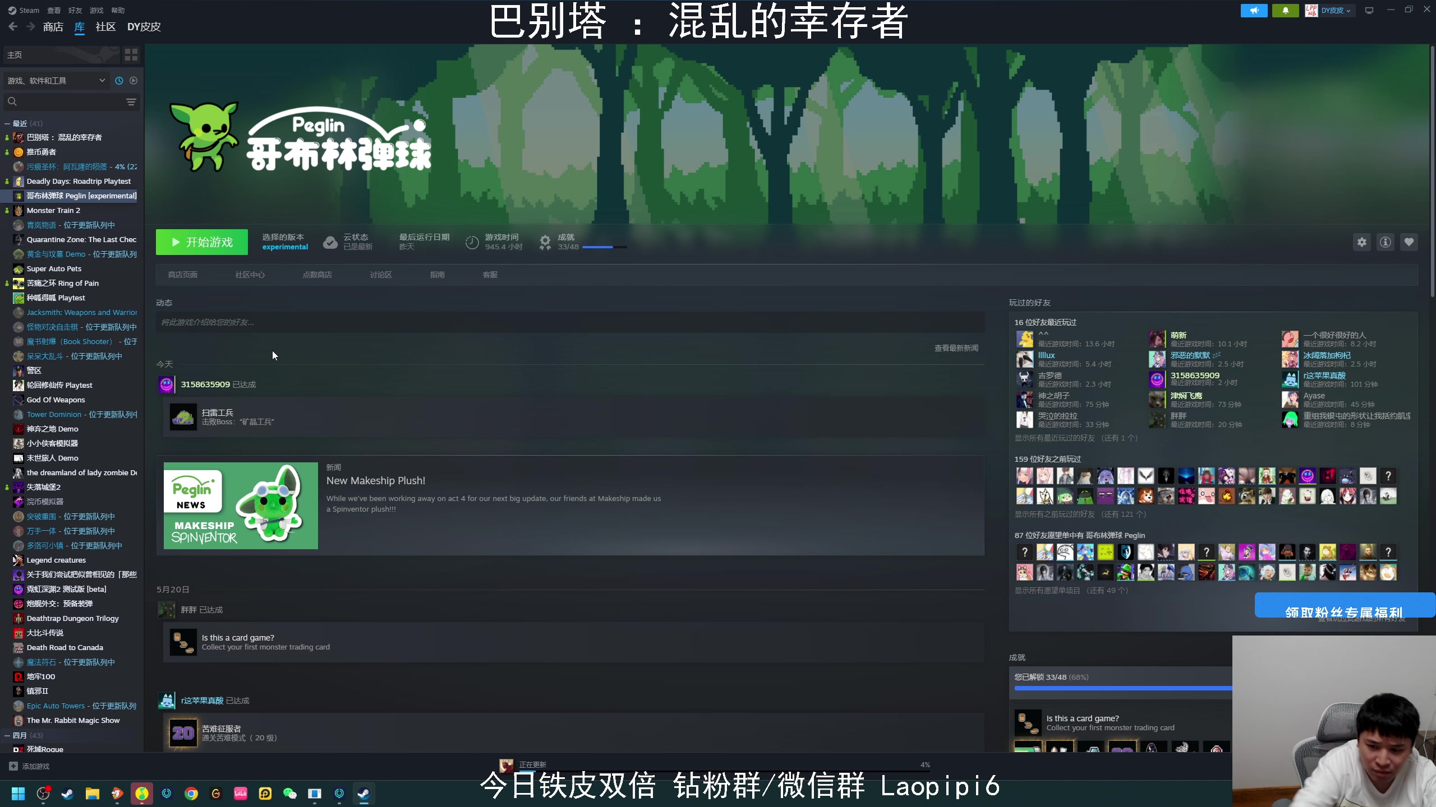Open WeChat from taskbar
This screenshot has height=807, width=1436.
coord(290,794)
